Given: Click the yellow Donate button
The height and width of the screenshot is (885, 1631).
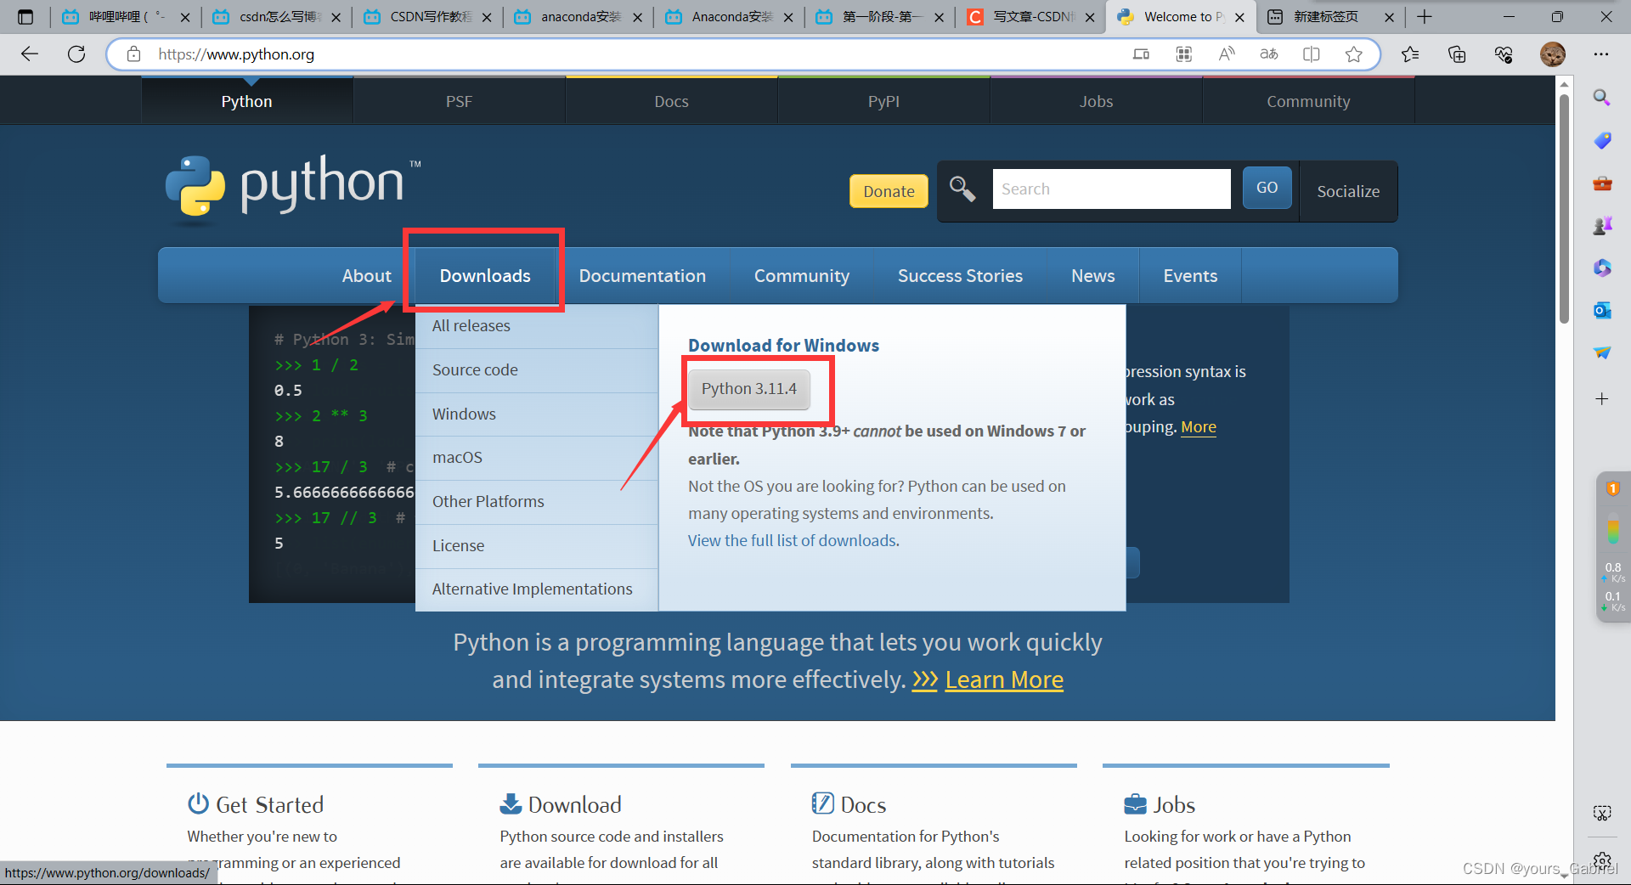Looking at the screenshot, I should pyautogui.click(x=889, y=191).
